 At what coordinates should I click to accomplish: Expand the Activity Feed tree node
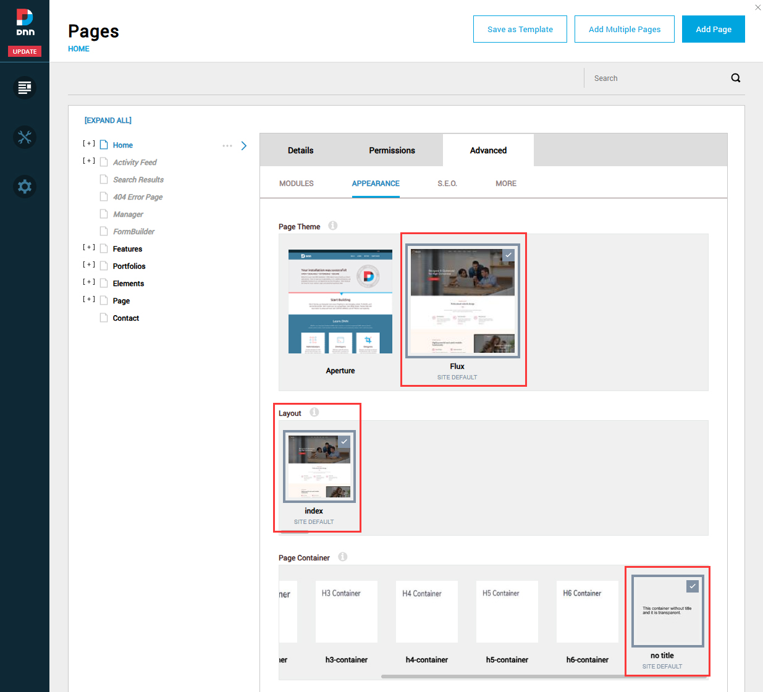pyautogui.click(x=89, y=161)
